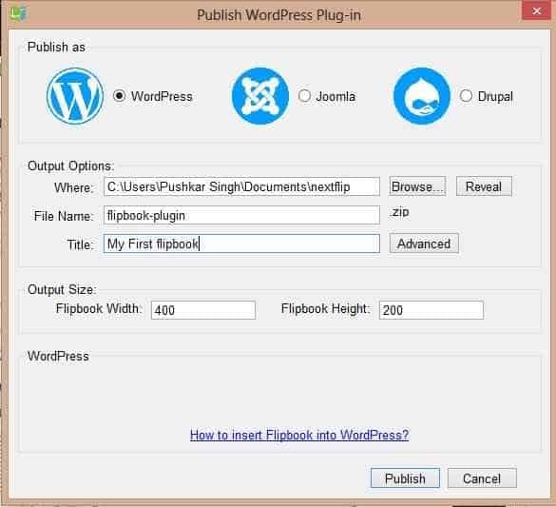Select the WordPress radio button
The height and width of the screenshot is (507, 556).
pos(120,96)
